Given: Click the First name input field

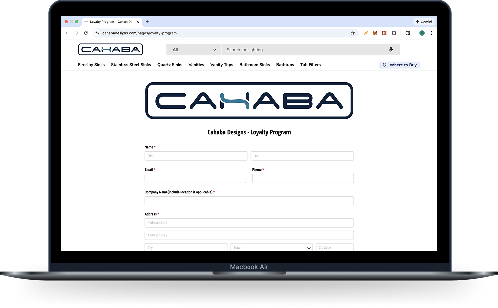Looking at the screenshot, I should point(196,156).
